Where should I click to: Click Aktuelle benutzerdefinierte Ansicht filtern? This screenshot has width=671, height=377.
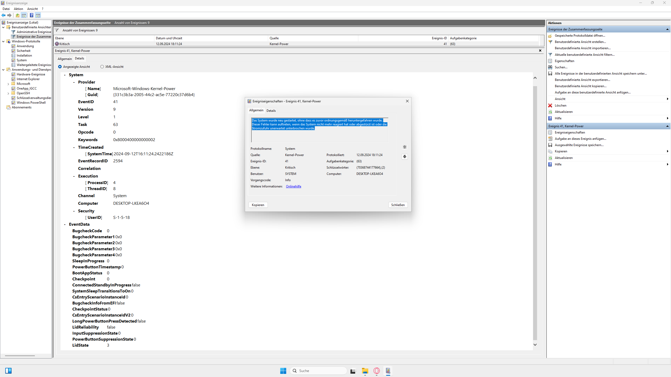(x=585, y=54)
